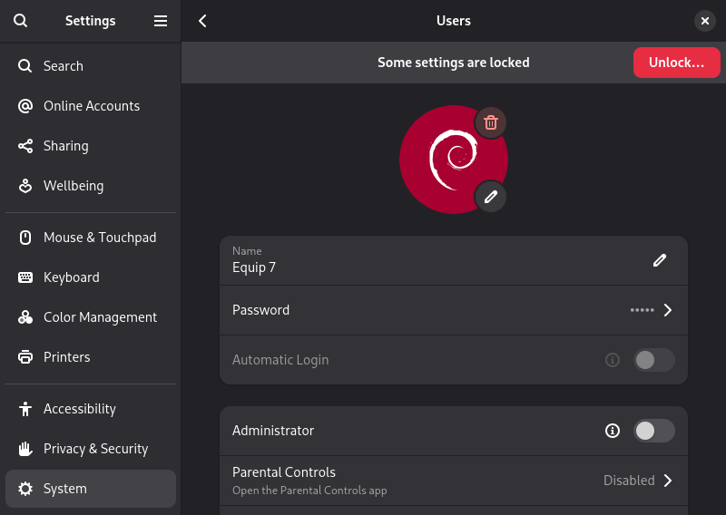
Task: Click the Automatic Login info icon
Action: click(613, 360)
